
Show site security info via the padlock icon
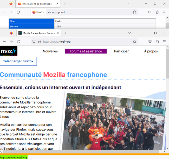point(40,42)
